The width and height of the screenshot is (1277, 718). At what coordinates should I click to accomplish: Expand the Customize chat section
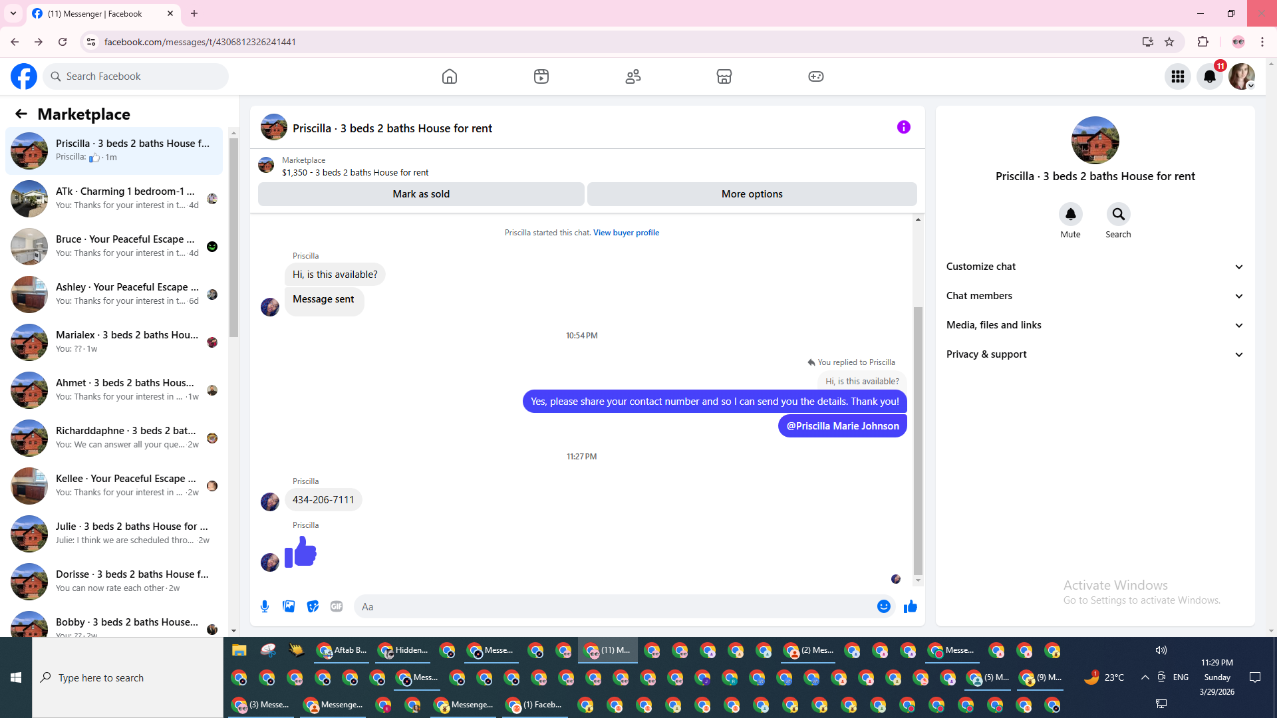coord(1095,267)
